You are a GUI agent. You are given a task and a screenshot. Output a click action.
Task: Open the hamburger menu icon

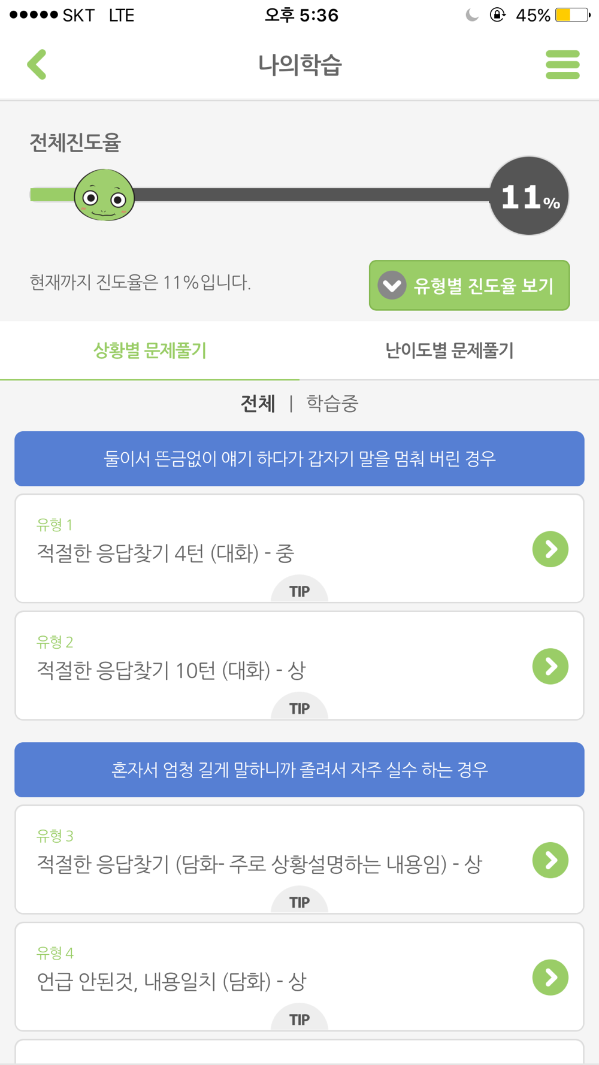[x=562, y=65]
